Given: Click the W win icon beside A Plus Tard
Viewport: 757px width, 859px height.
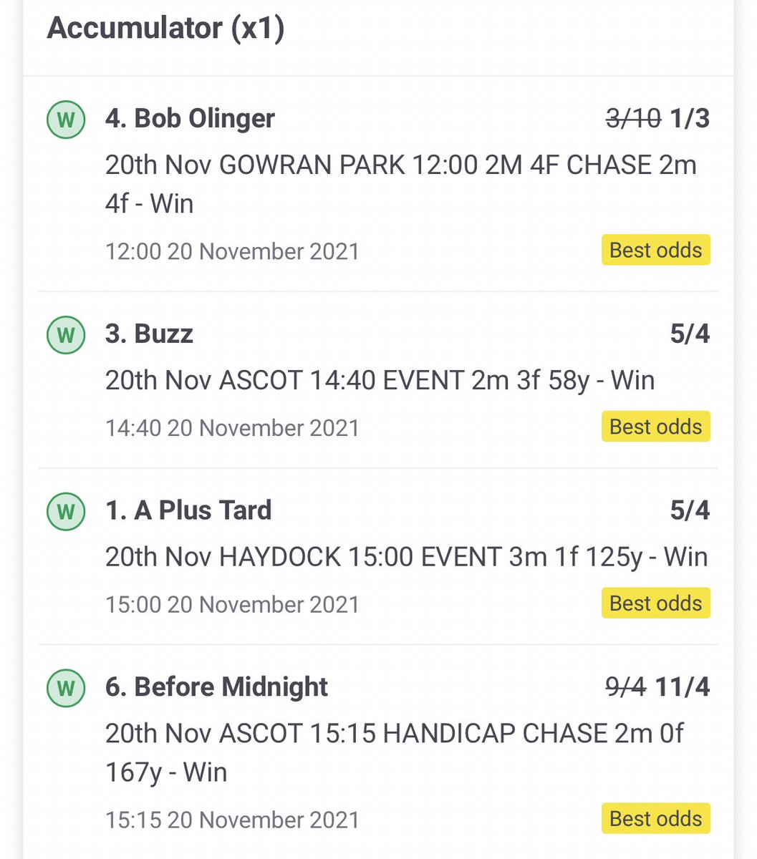Looking at the screenshot, I should [65, 511].
